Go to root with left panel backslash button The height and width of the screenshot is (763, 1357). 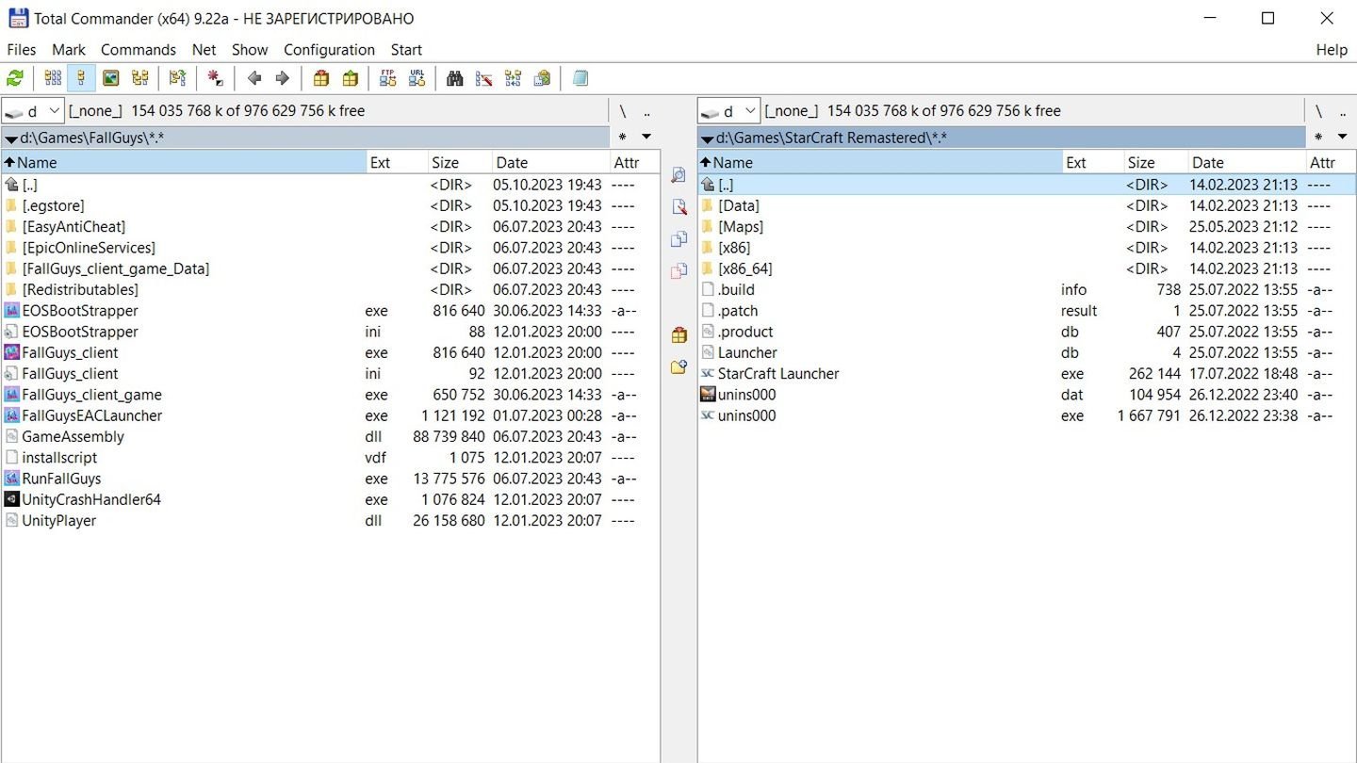pyautogui.click(x=623, y=111)
